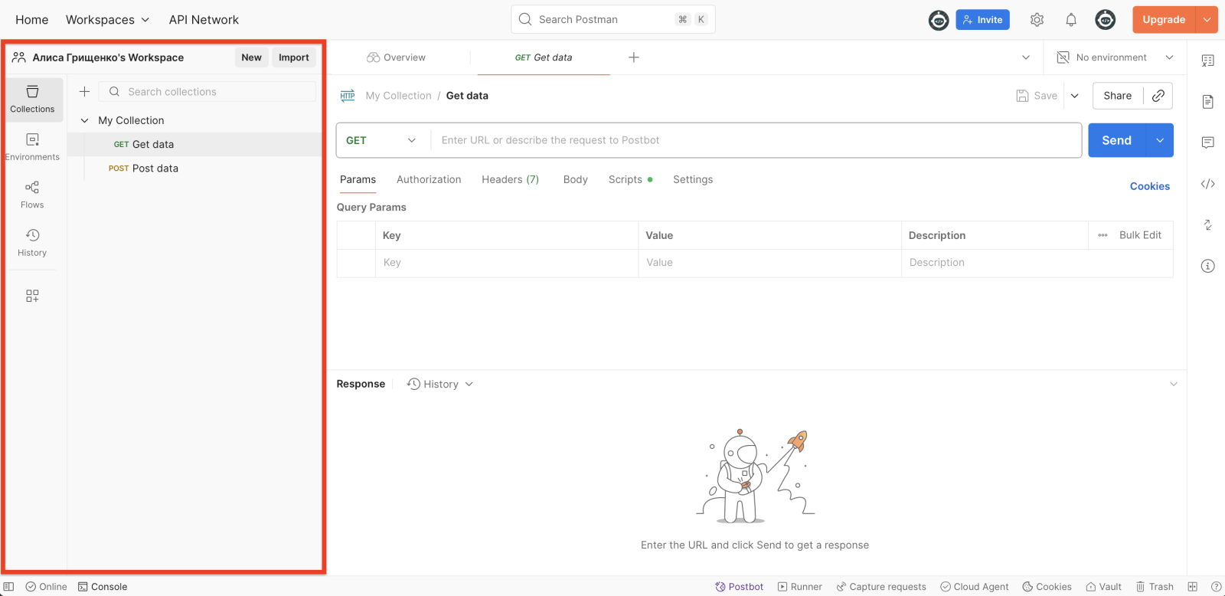Open the HTTP method GET dropdown

pos(383,140)
